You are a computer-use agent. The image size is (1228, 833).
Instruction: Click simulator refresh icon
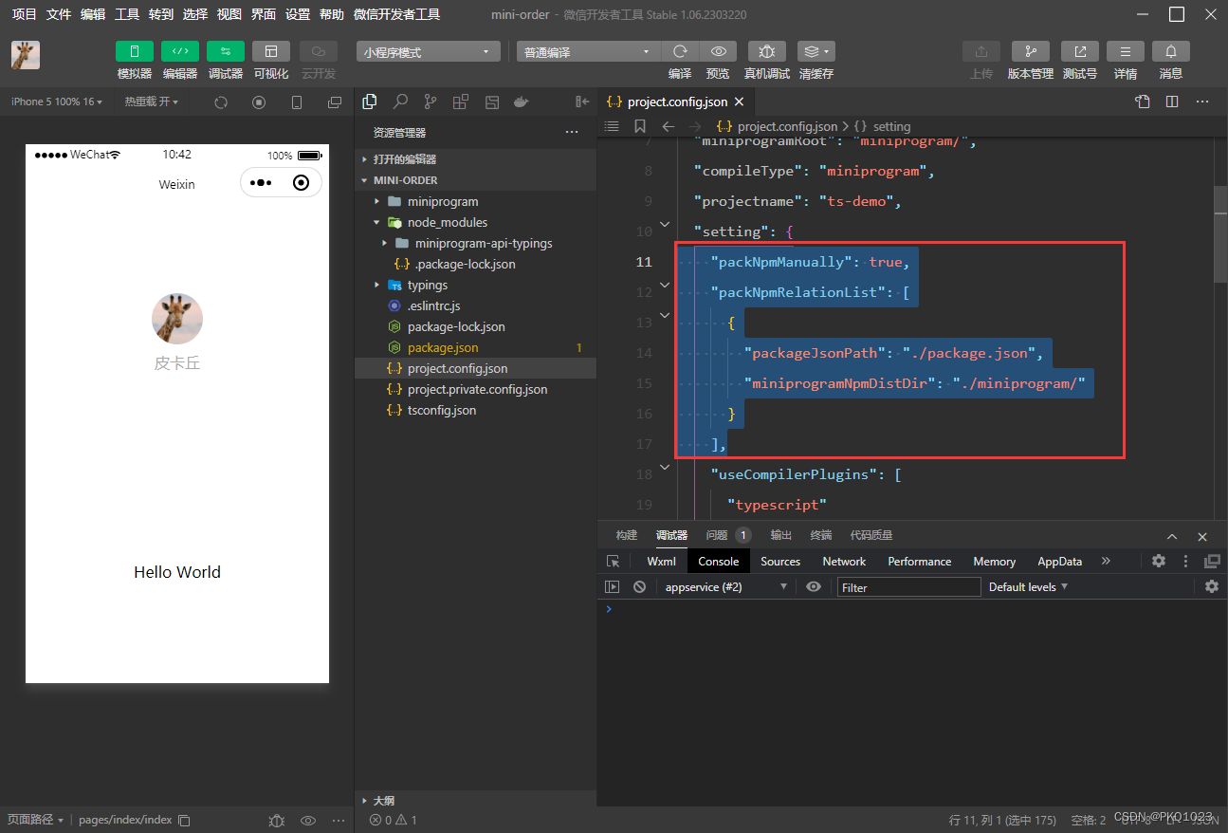coord(221,102)
